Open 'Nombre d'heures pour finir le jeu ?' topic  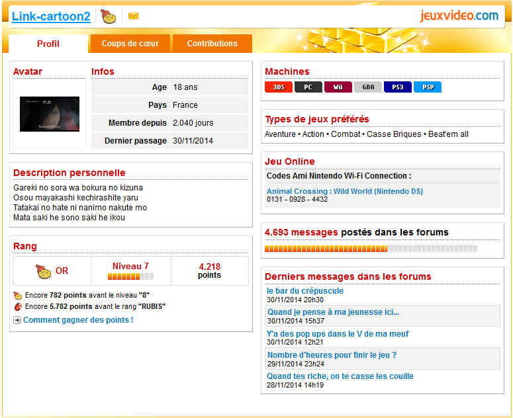pos(332,355)
